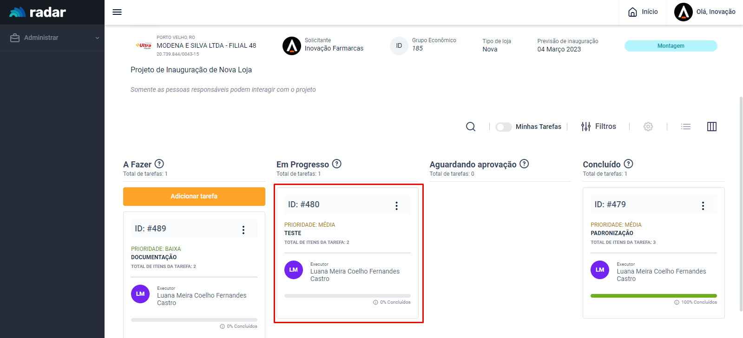Click help icon beside Em Progresso
The width and height of the screenshot is (743, 338).
[x=337, y=164]
